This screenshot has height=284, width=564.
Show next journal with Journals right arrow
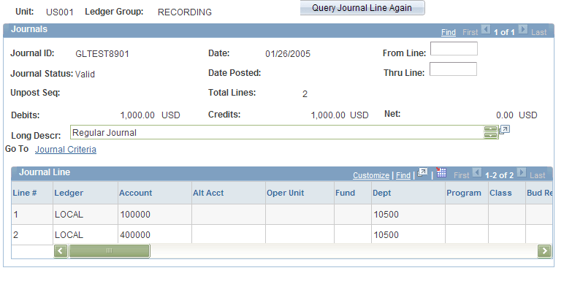tap(523, 29)
